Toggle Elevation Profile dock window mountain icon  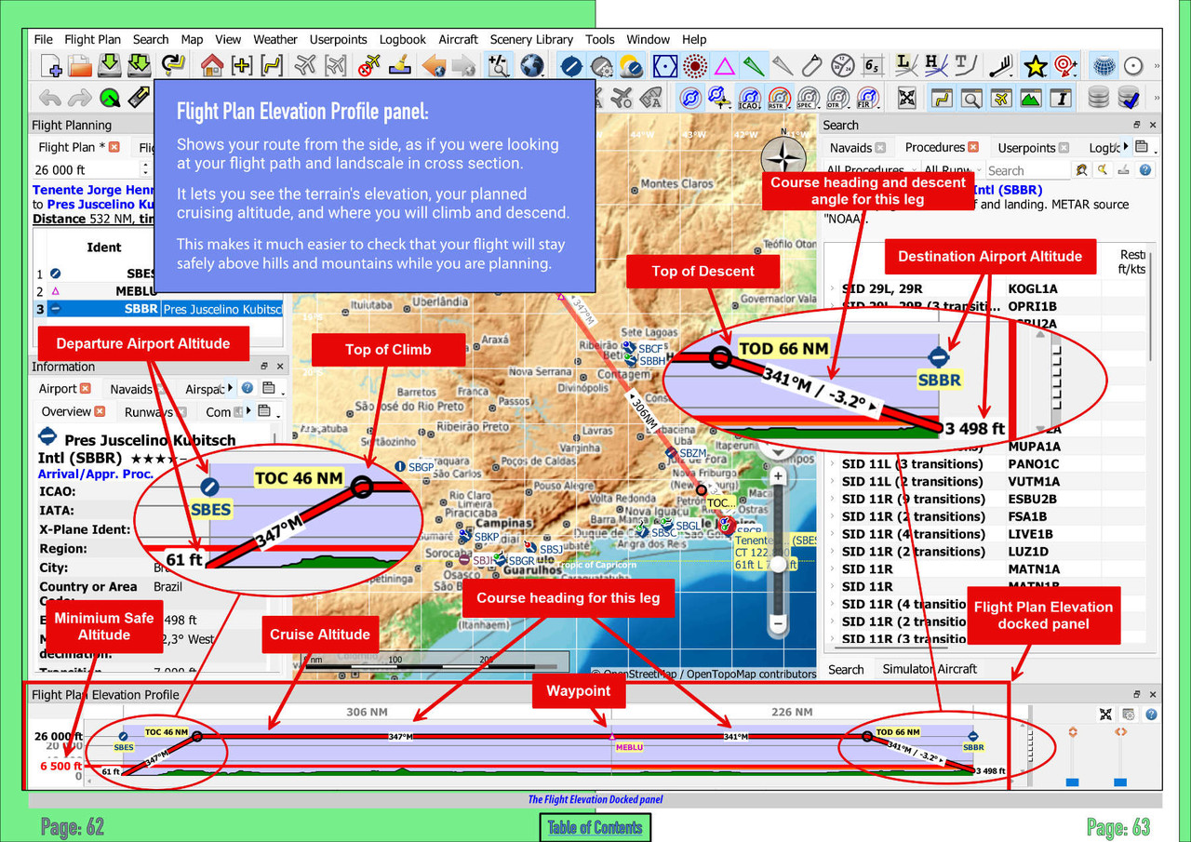[1030, 97]
